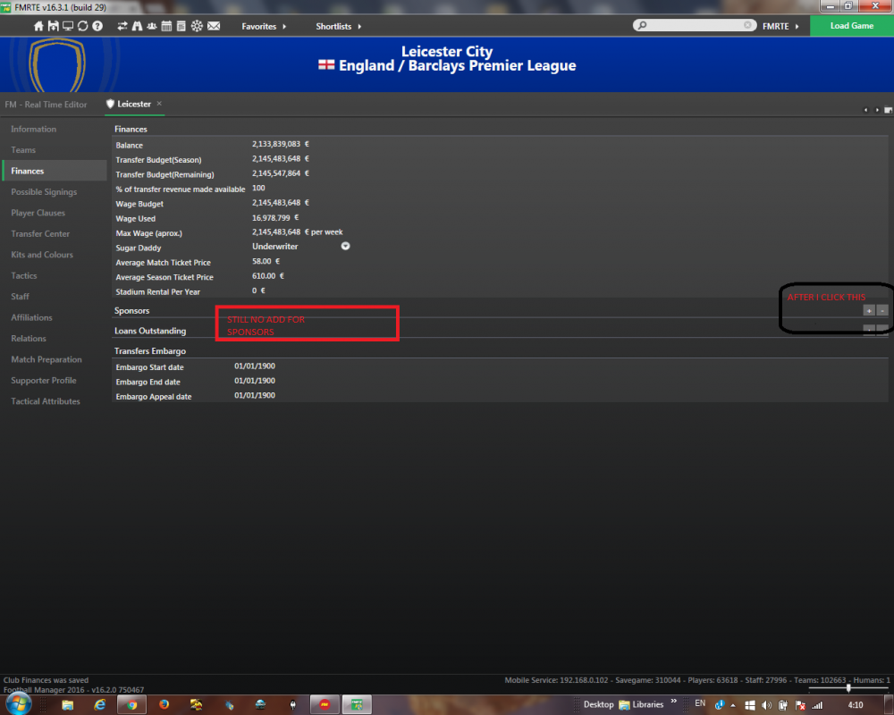Click the Refresh arrows icon
894x715 pixels.
pyautogui.click(x=82, y=26)
